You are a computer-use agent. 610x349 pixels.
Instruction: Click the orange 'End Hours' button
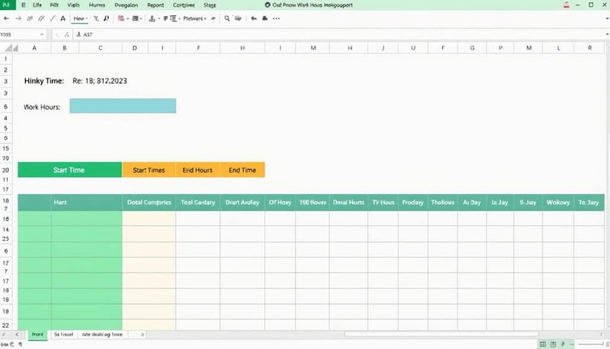197,170
